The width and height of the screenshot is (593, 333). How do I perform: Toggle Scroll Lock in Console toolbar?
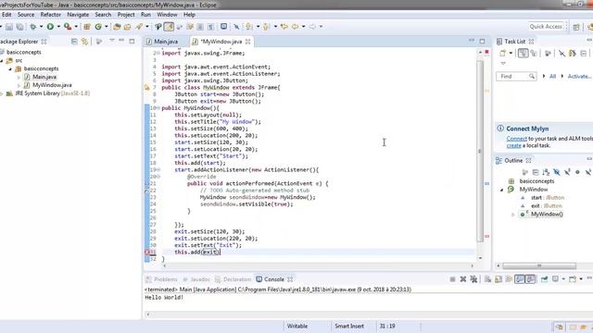coord(498,279)
